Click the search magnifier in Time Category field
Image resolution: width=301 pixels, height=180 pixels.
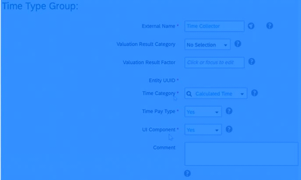click(189, 94)
